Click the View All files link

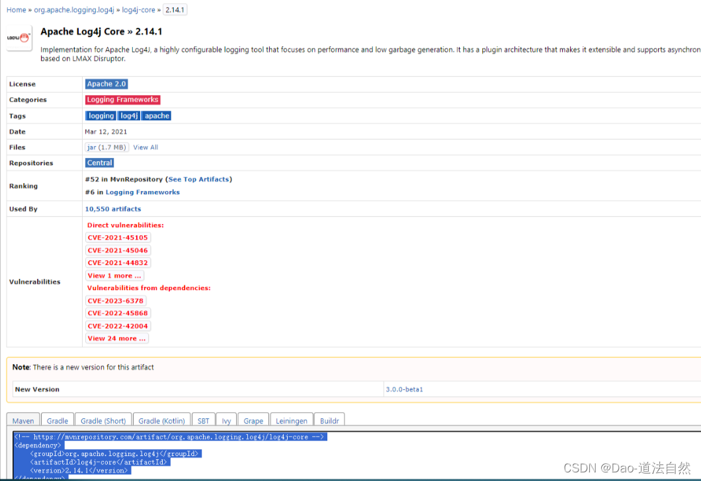click(x=145, y=147)
